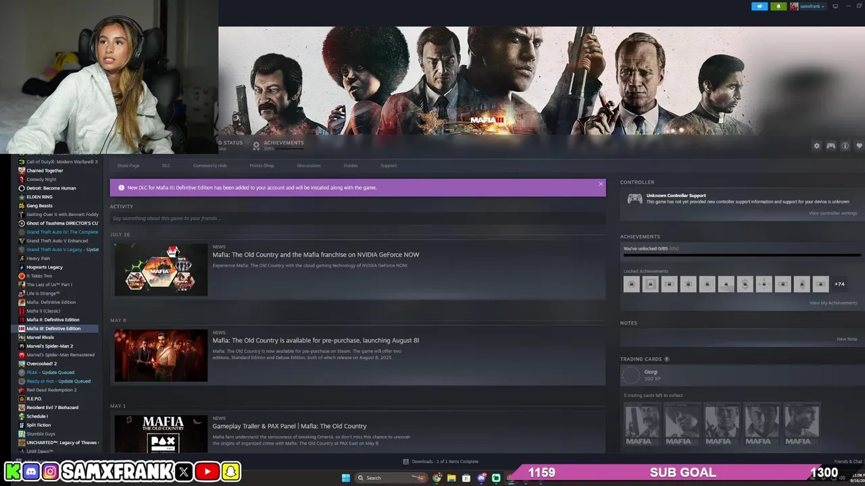Open the PAX Panel news thumbnail
This screenshot has height=486, width=865.
pos(161,434)
